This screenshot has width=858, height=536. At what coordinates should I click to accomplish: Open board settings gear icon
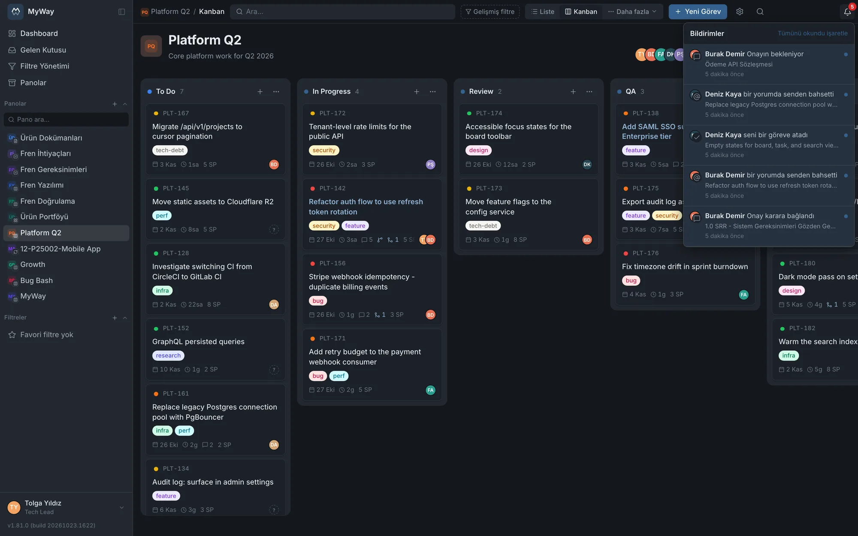[x=740, y=12]
